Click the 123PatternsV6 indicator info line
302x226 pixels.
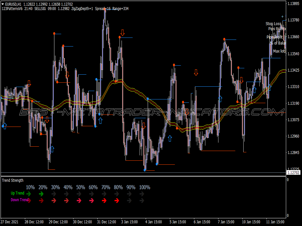(65, 9)
